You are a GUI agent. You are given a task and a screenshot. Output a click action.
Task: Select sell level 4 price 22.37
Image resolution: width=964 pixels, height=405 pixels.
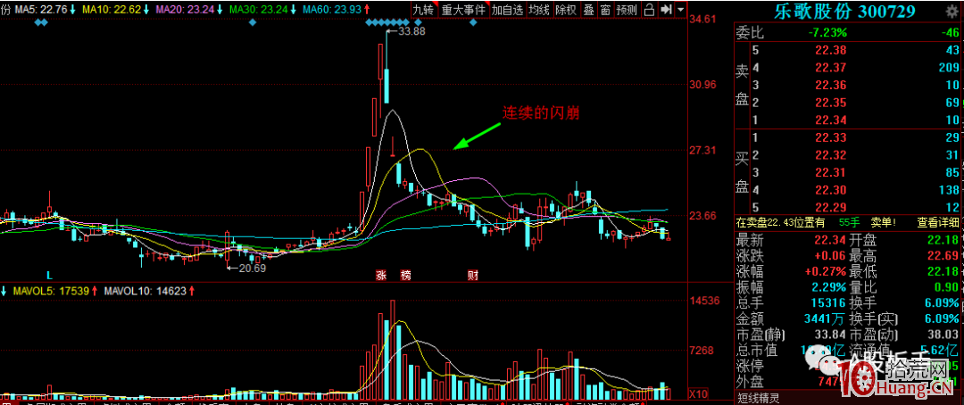click(833, 67)
